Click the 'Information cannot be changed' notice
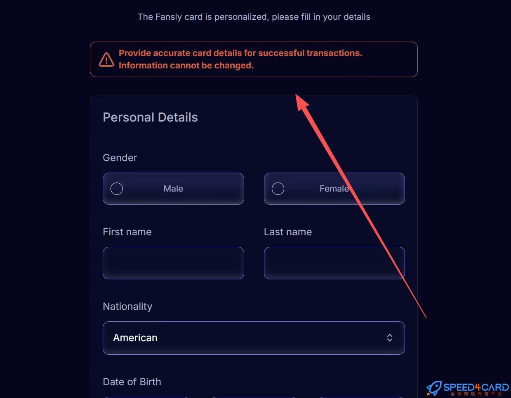 click(x=186, y=66)
